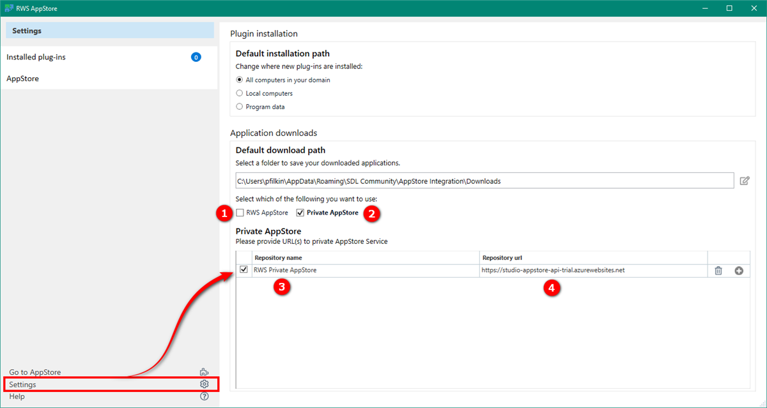Click the Repository url column header
The width and height of the screenshot is (767, 408).
[x=594, y=258]
